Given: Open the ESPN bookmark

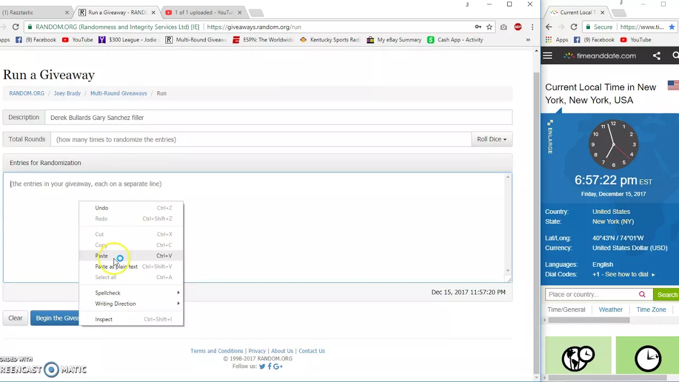Looking at the screenshot, I should point(263,40).
